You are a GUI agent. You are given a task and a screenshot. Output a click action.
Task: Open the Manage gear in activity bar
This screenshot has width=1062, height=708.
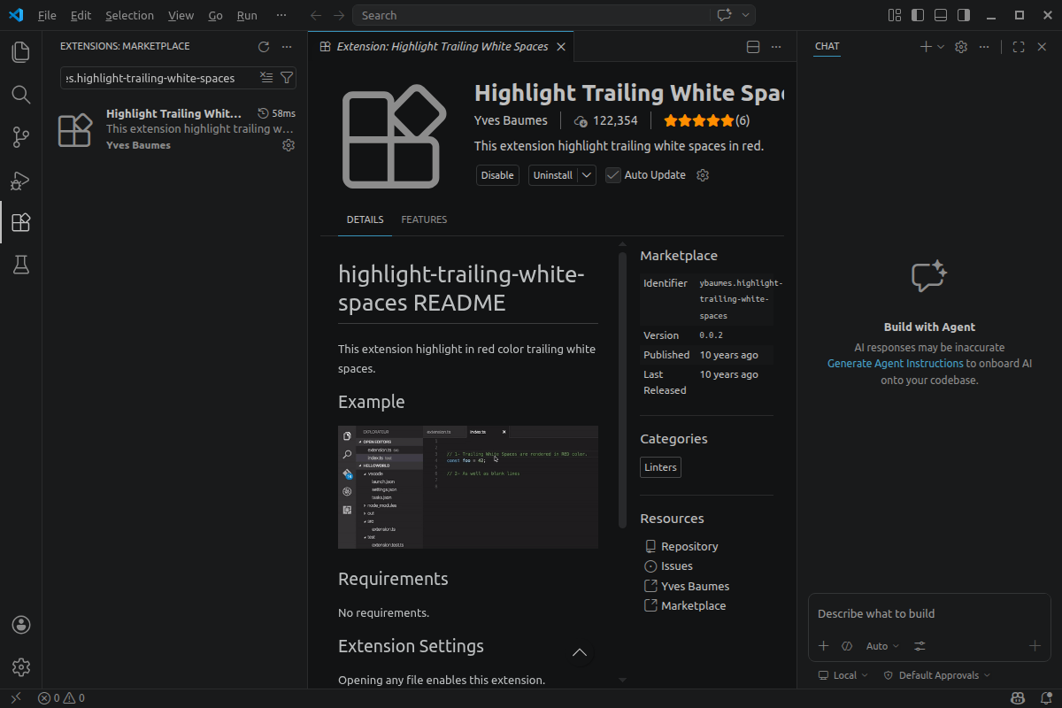click(21, 666)
